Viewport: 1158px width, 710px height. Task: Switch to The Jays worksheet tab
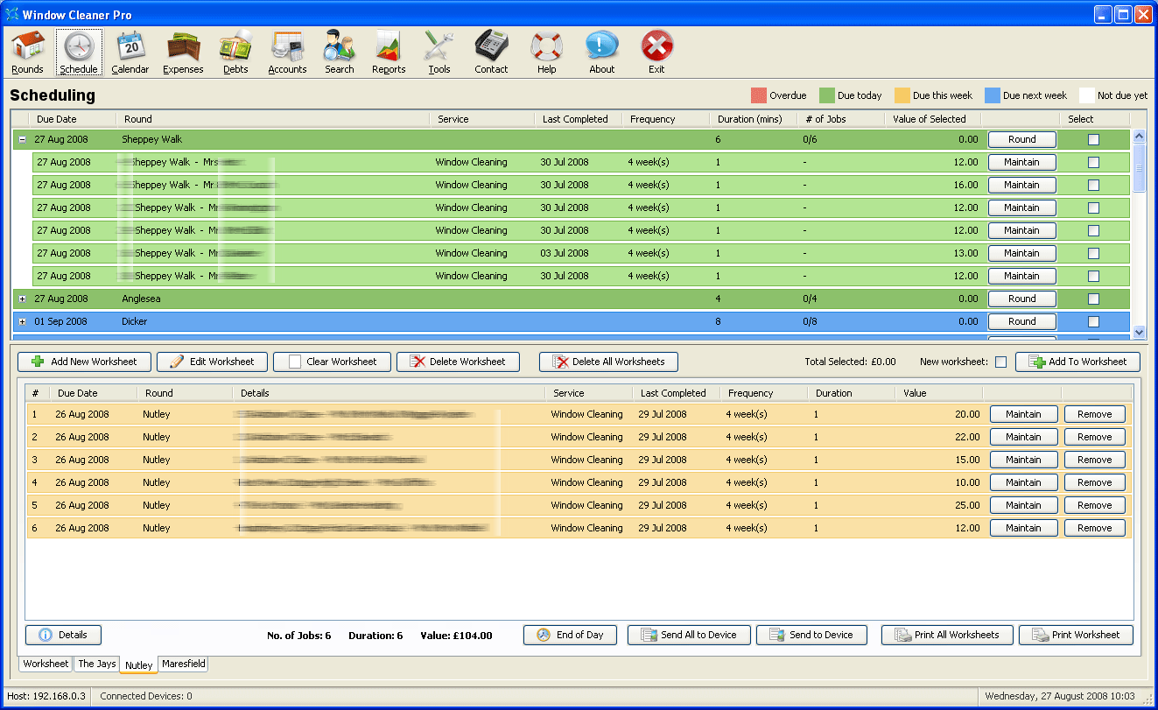pyautogui.click(x=96, y=664)
